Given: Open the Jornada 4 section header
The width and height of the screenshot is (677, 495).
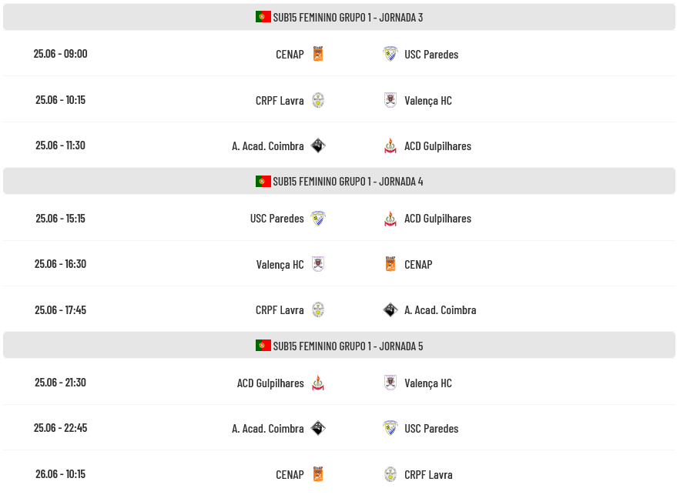Looking at the screenshot, I should coord(339,181).
